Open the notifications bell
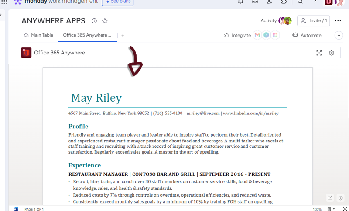The height and width of the screenshot is (211, 349). pyautogui.click(x=240, y=2)
